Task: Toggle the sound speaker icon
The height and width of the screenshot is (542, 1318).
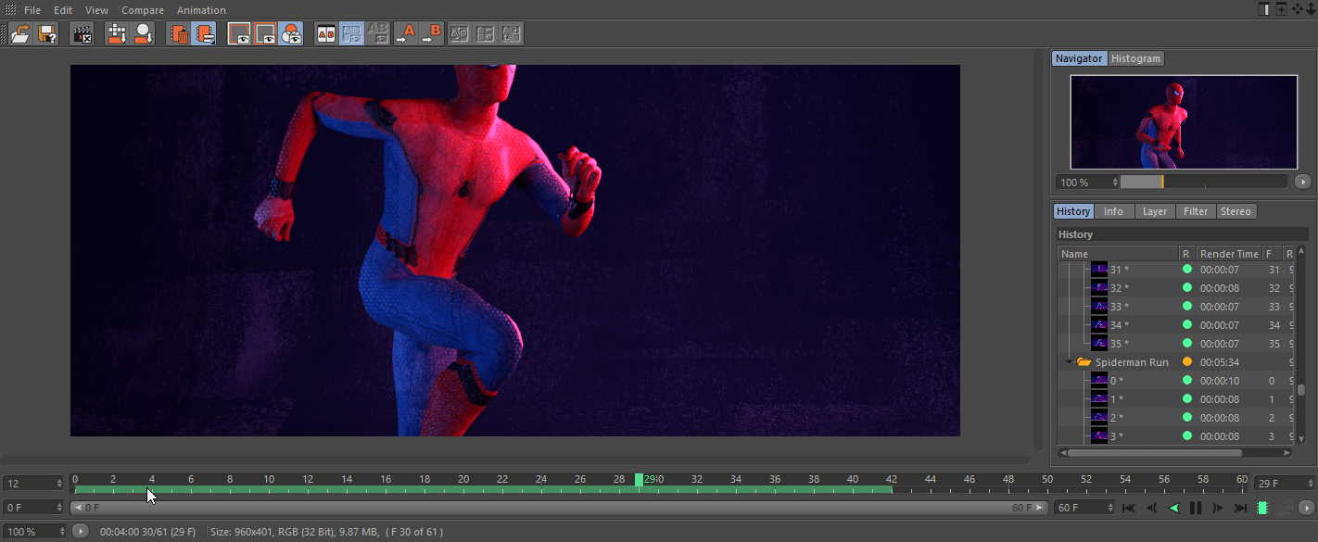Action: 1285,508
